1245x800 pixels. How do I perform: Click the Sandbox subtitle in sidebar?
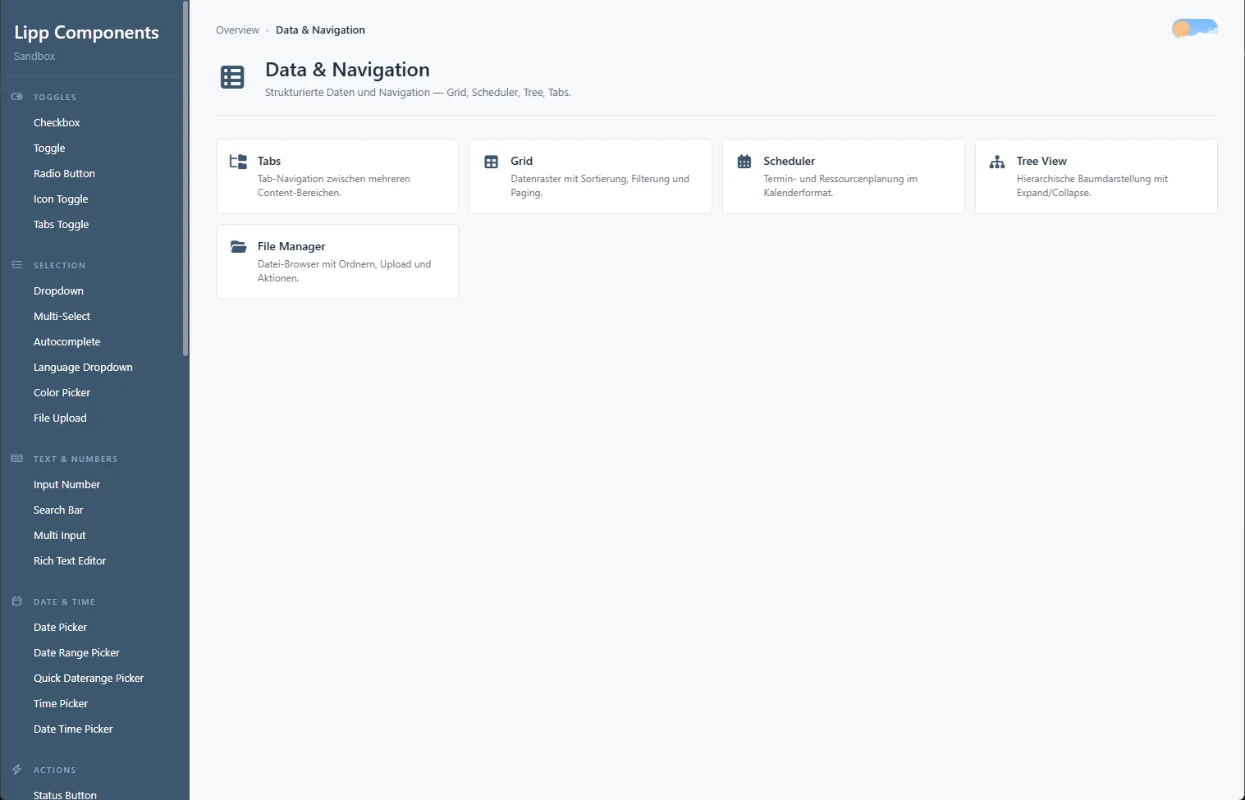click(34, 57)
